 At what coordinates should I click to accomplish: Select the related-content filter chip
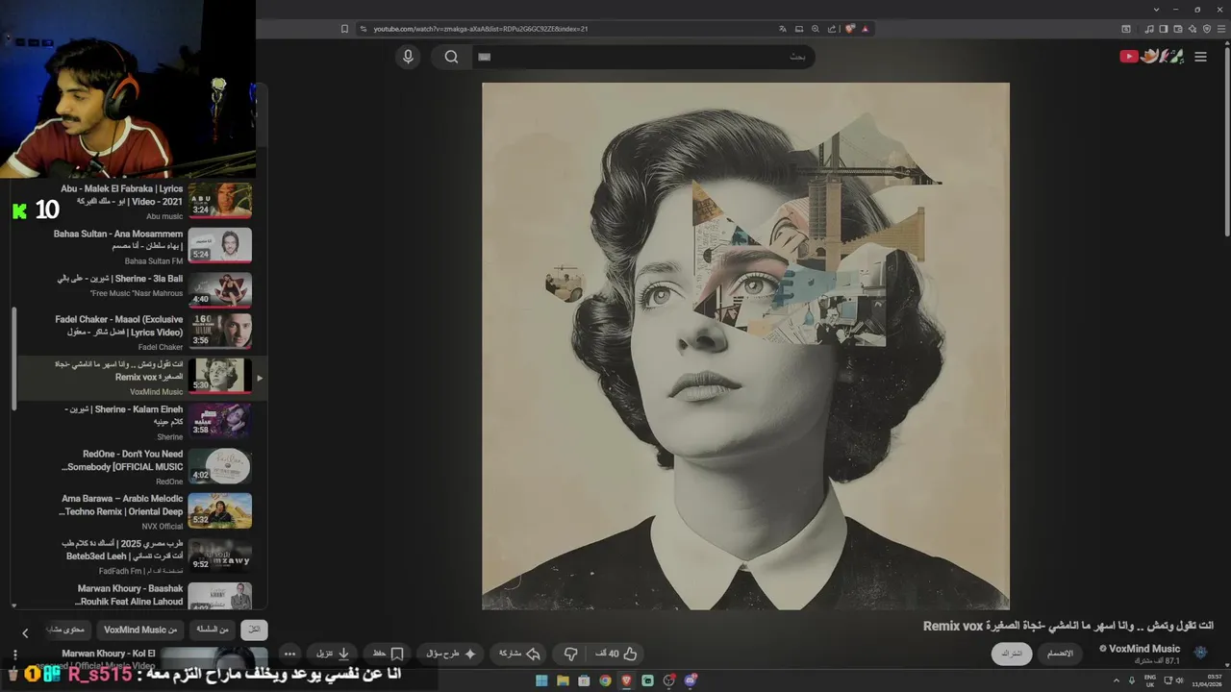point(69,630)
